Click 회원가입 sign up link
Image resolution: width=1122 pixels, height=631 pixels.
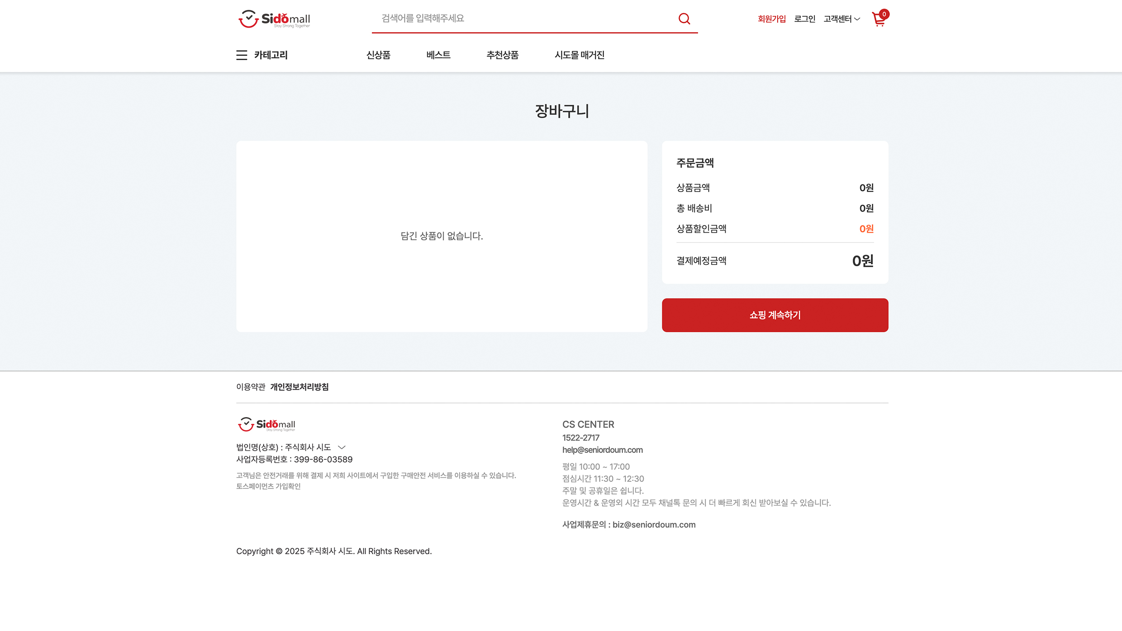click(772, 19)
